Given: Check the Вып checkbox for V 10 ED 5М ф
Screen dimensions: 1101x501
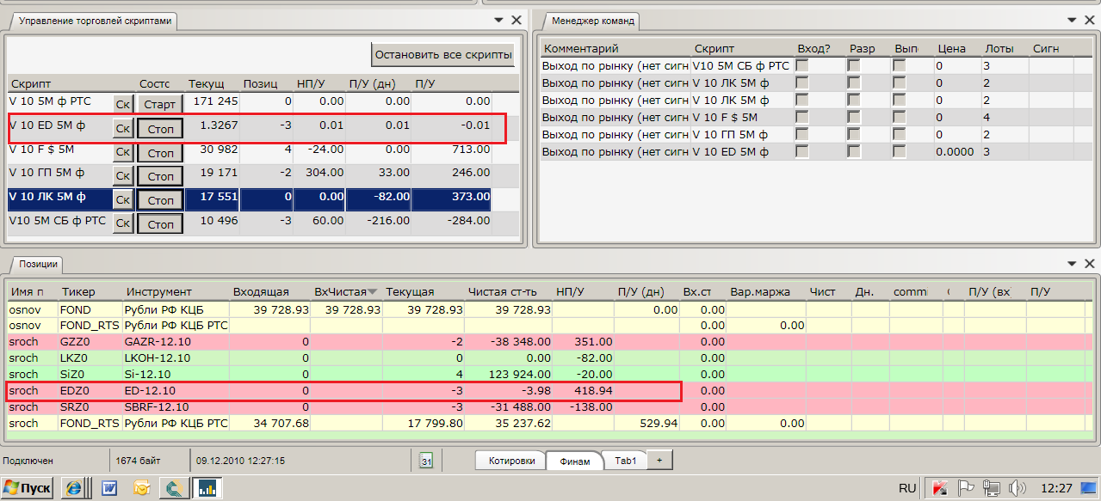Looking at the screenshot, I should pos(899,151).
